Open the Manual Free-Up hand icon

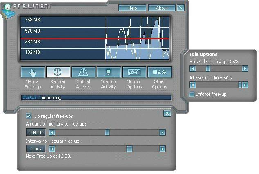click(x=33, y=72)
